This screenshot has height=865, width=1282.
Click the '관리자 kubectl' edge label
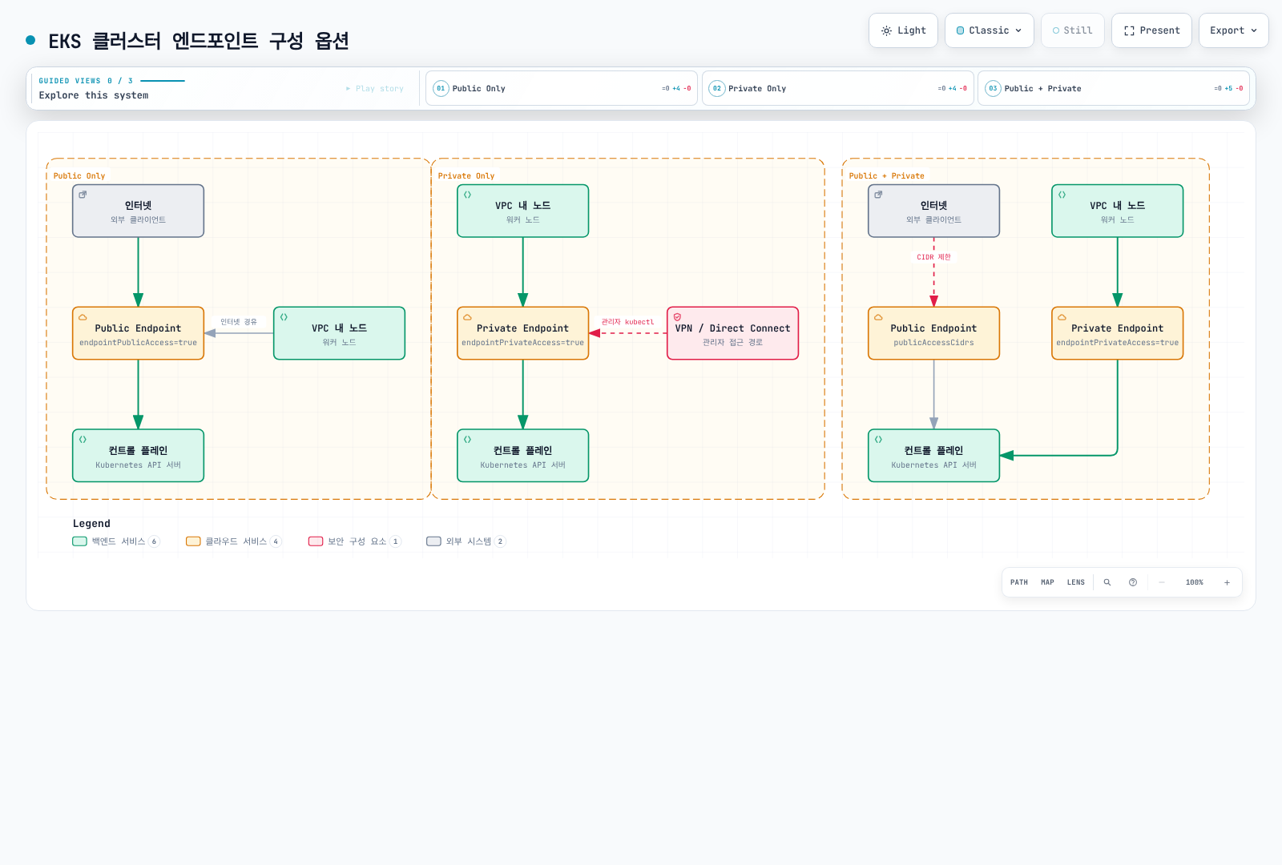[627, 322]
